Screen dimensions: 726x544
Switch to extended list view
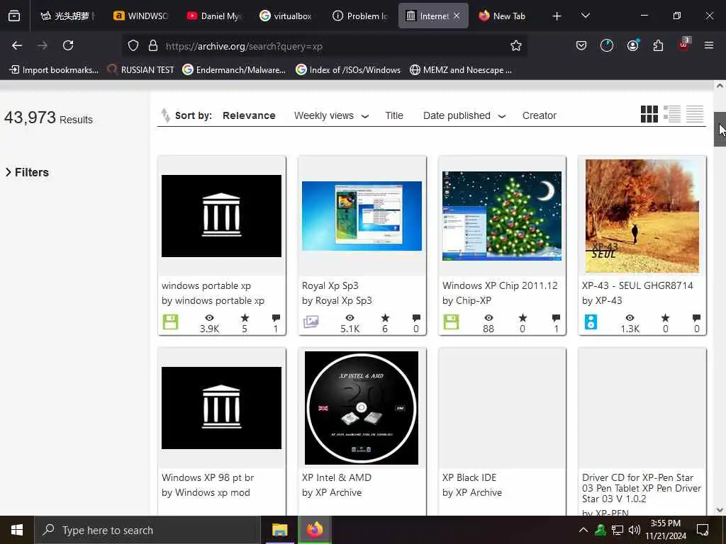pos(672,114)
